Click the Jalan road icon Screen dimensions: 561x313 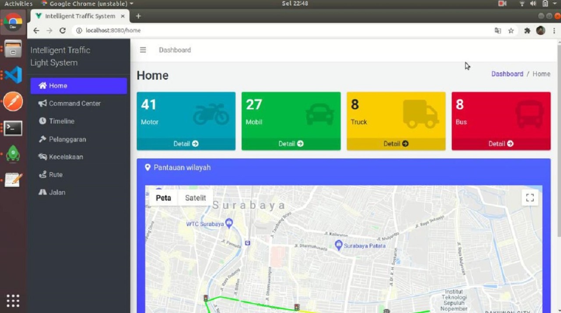coord(43,192)
